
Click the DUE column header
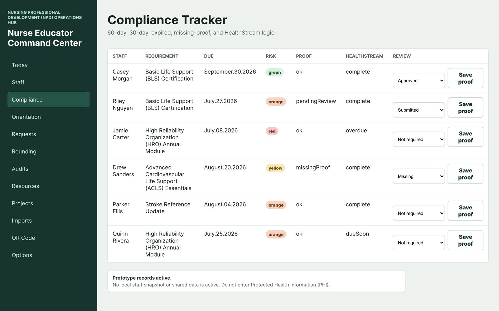[x=209, y=56]
